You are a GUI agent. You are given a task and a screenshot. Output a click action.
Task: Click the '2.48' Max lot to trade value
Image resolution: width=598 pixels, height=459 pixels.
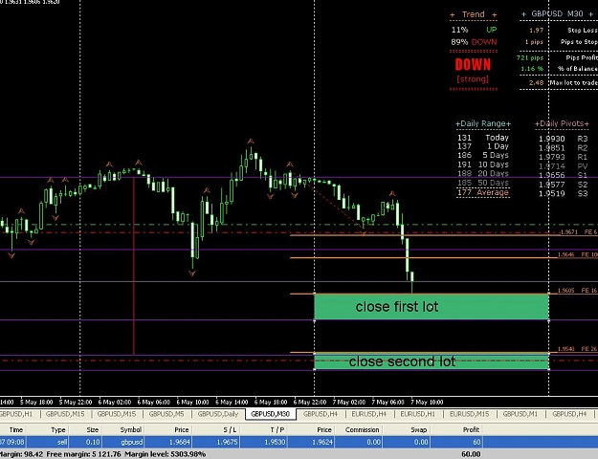(536, 82)
